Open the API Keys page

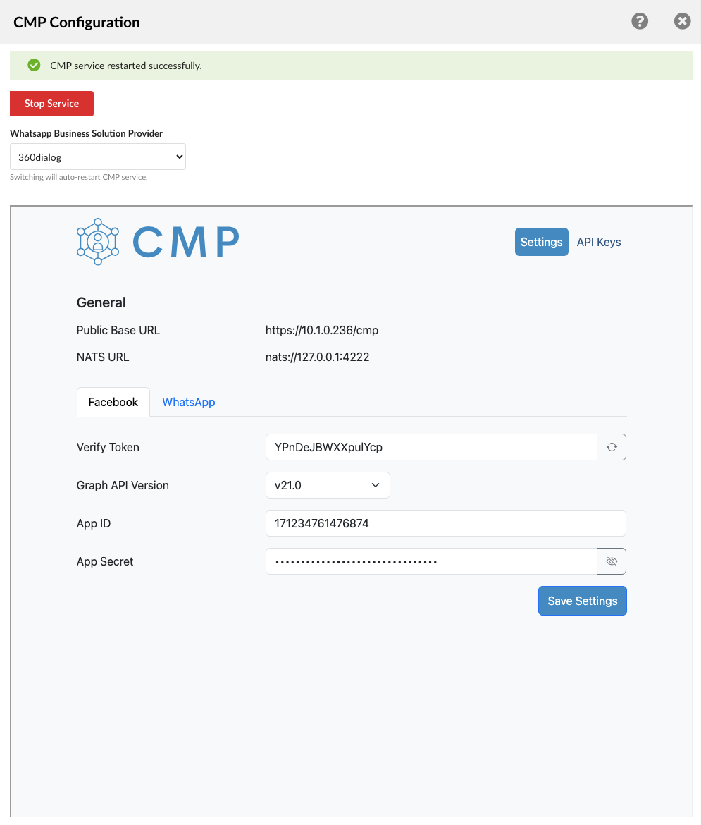pyautogui.click(x=599, y=242)
